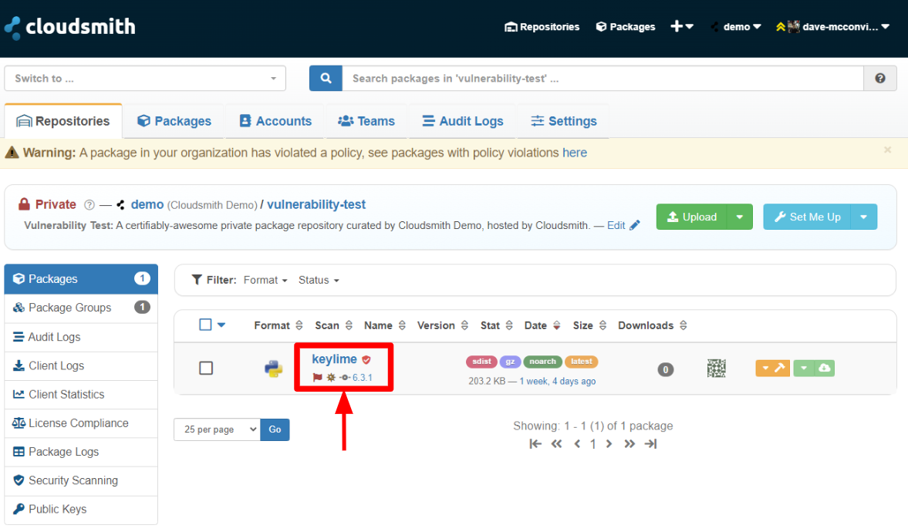Open Repositories in the top navigation
Viewport: 908px width, 532px height.
click(x=542, y=27)
